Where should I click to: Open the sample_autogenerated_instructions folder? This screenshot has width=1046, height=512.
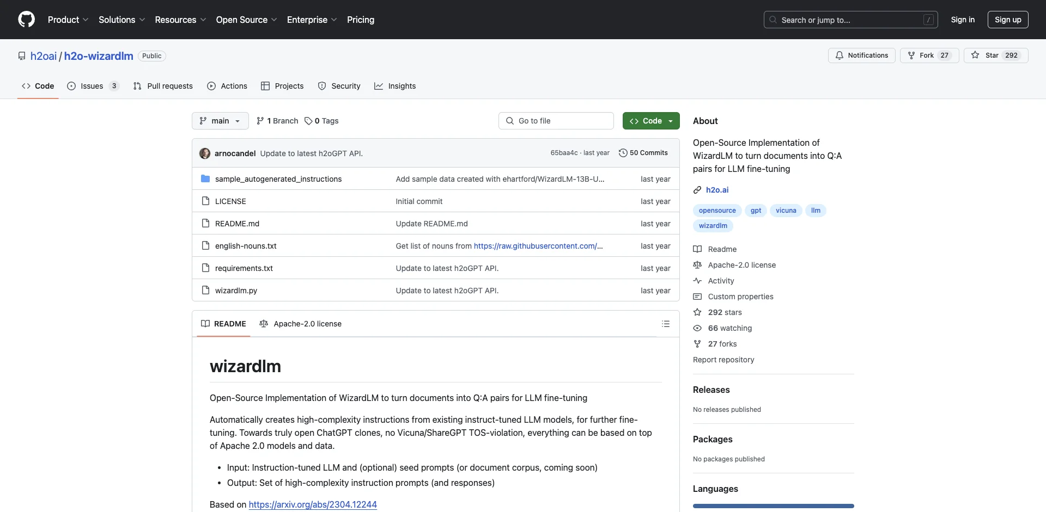[278, 179]
